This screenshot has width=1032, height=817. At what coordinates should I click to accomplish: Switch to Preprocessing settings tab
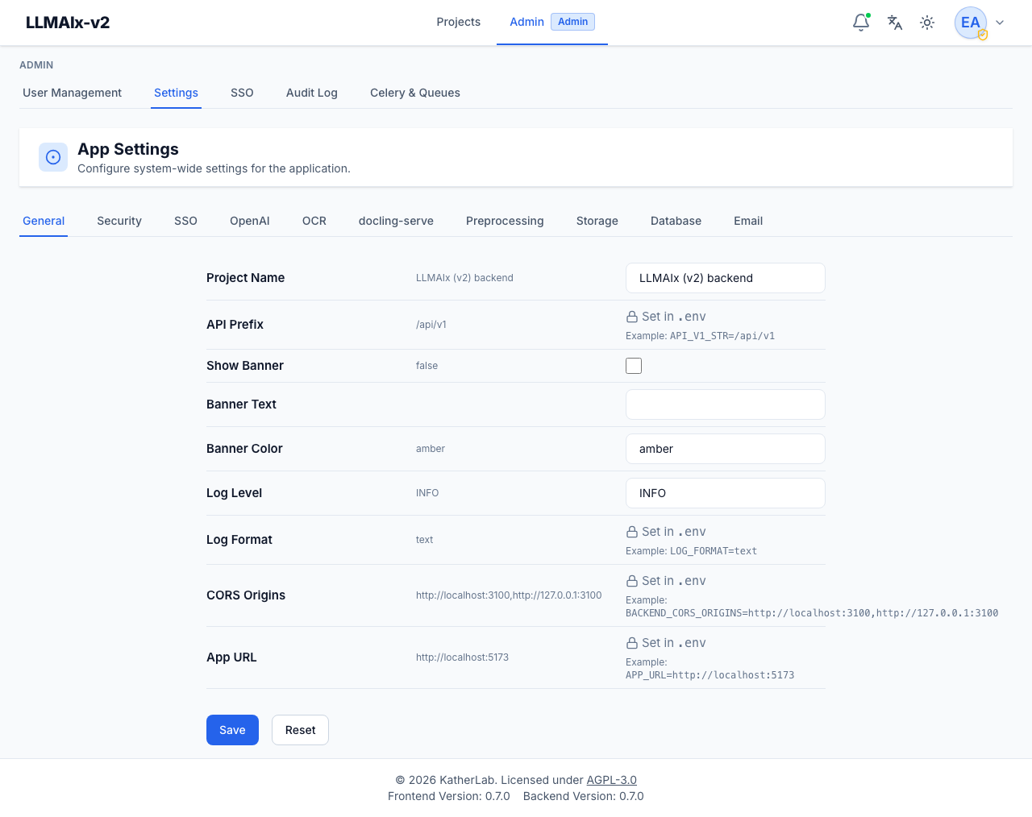pos(505,221)
